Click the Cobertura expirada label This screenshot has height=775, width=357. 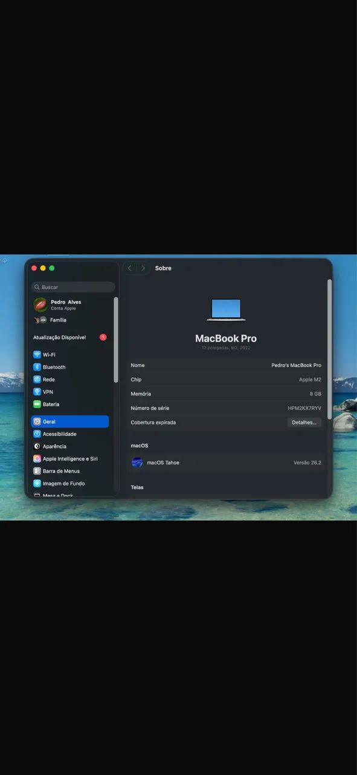click(153, 423)
